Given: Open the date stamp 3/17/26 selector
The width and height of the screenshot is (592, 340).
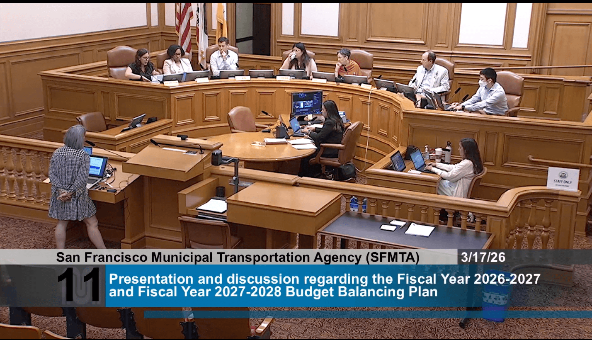Looking at the screenshot, I should 483,257.
